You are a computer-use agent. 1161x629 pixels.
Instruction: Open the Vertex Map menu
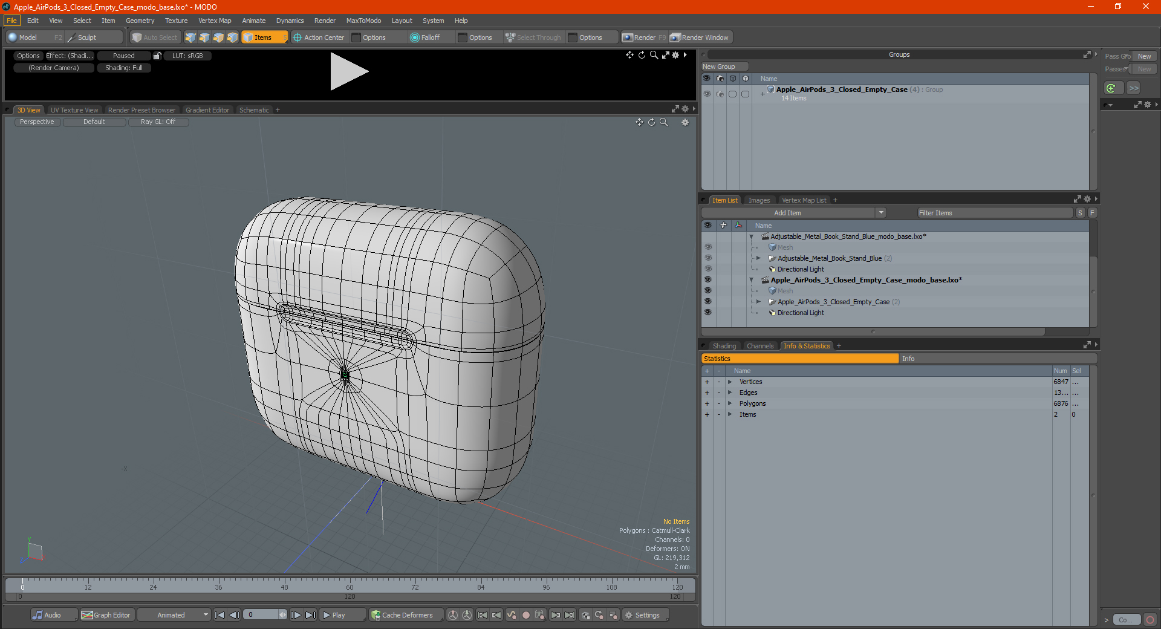pos(215,21)
